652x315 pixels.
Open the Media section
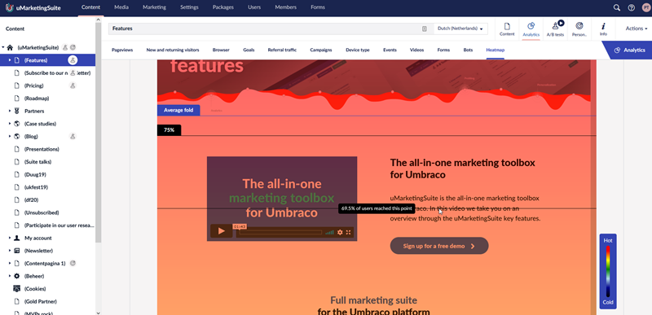pos(121,7)
